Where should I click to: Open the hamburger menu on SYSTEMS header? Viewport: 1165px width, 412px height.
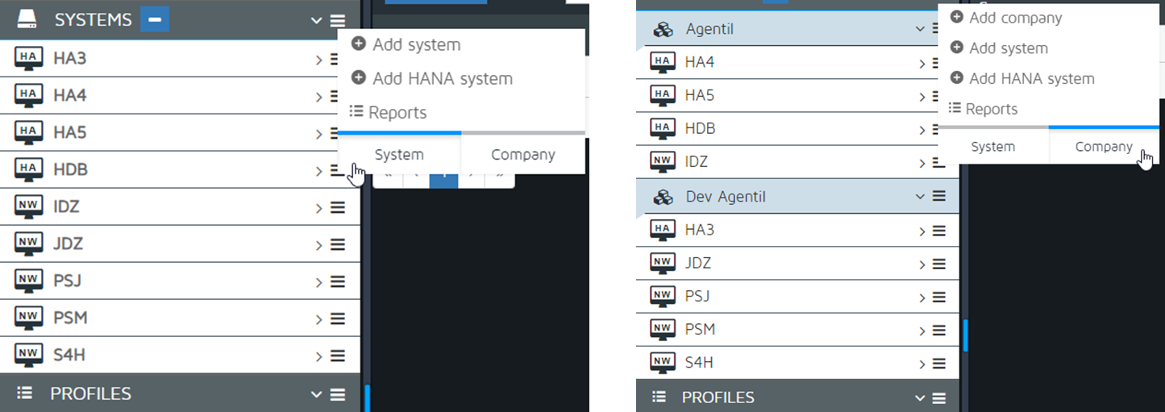pos(338,20)
